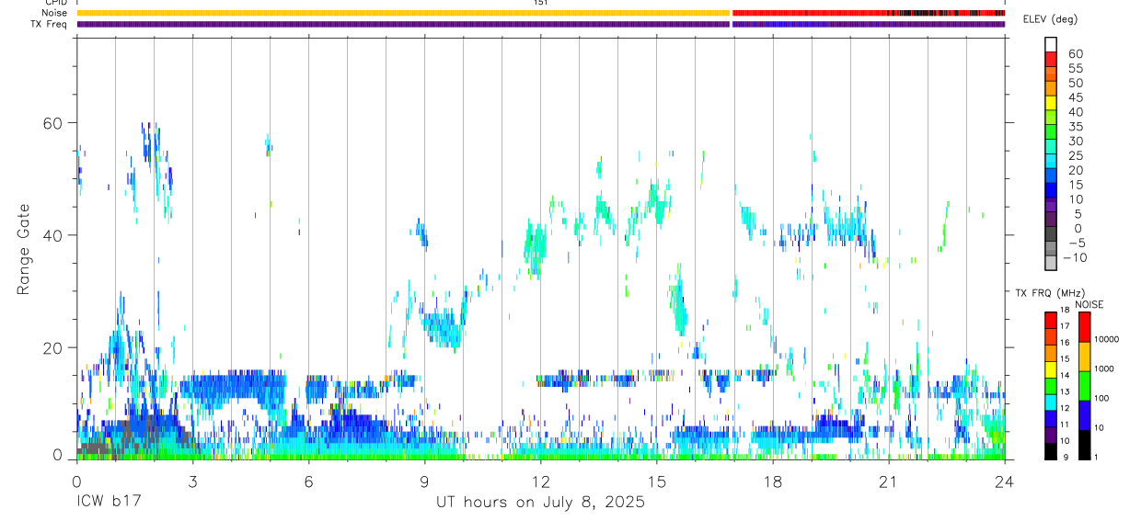Click the '55' label on the ELEV colorbar
The width and height of the screenshot is (1130, 521).
tap(1075, 68)
